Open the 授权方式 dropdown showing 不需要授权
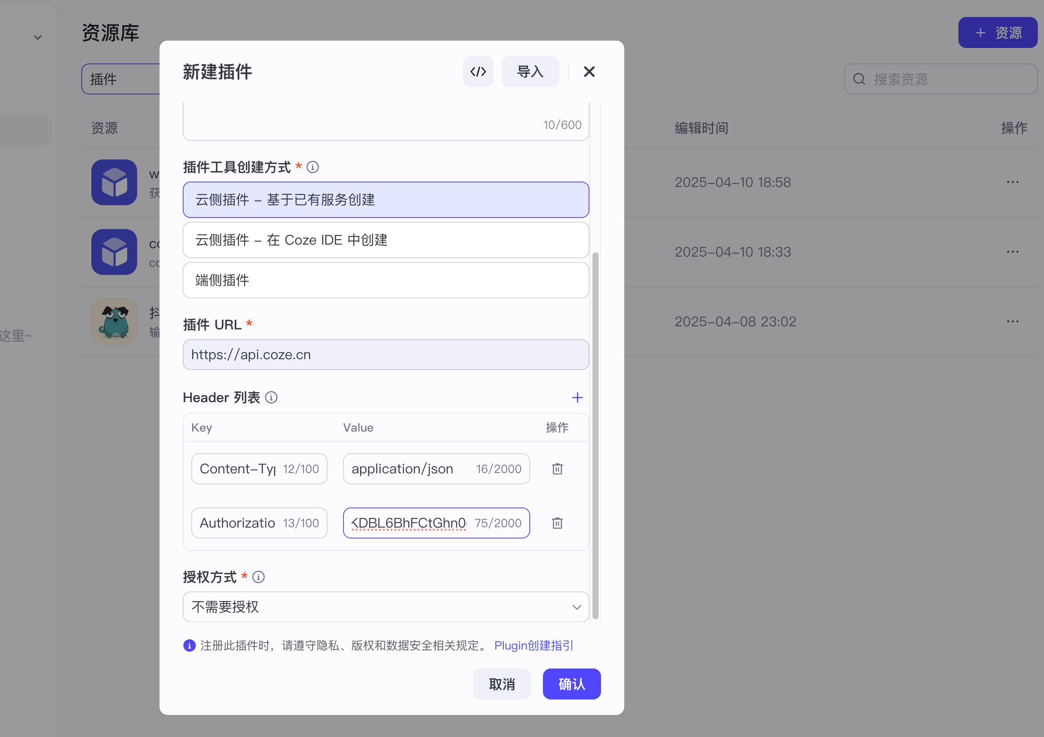The image size is (1044, 737). 386,607
